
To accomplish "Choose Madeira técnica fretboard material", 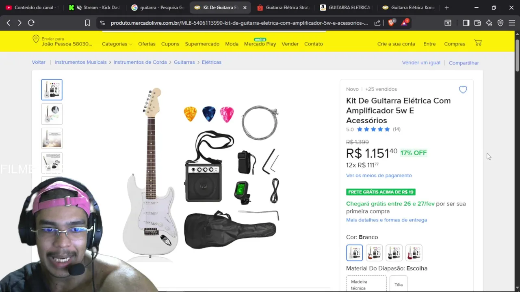I will click(x=366, y=284).
